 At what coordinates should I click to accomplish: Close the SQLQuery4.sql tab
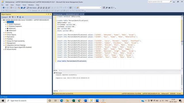pyautogui.click(x=83, y=14)
